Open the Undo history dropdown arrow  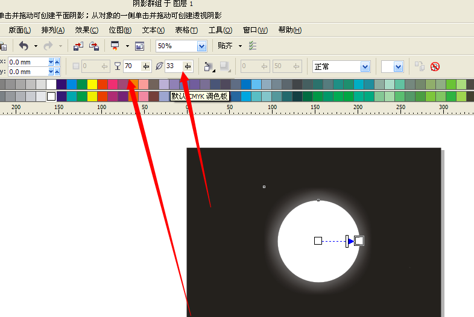[36, 46]
